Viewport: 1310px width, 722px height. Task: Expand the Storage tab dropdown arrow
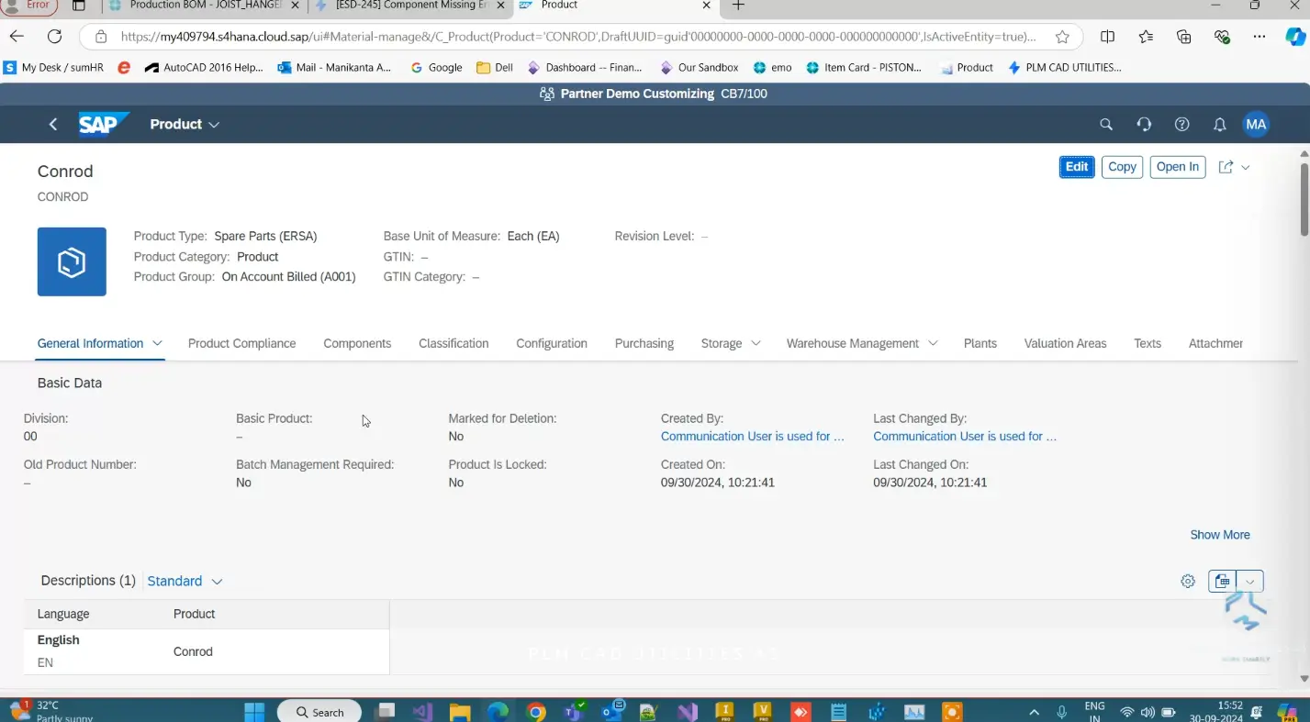(756, 343)
